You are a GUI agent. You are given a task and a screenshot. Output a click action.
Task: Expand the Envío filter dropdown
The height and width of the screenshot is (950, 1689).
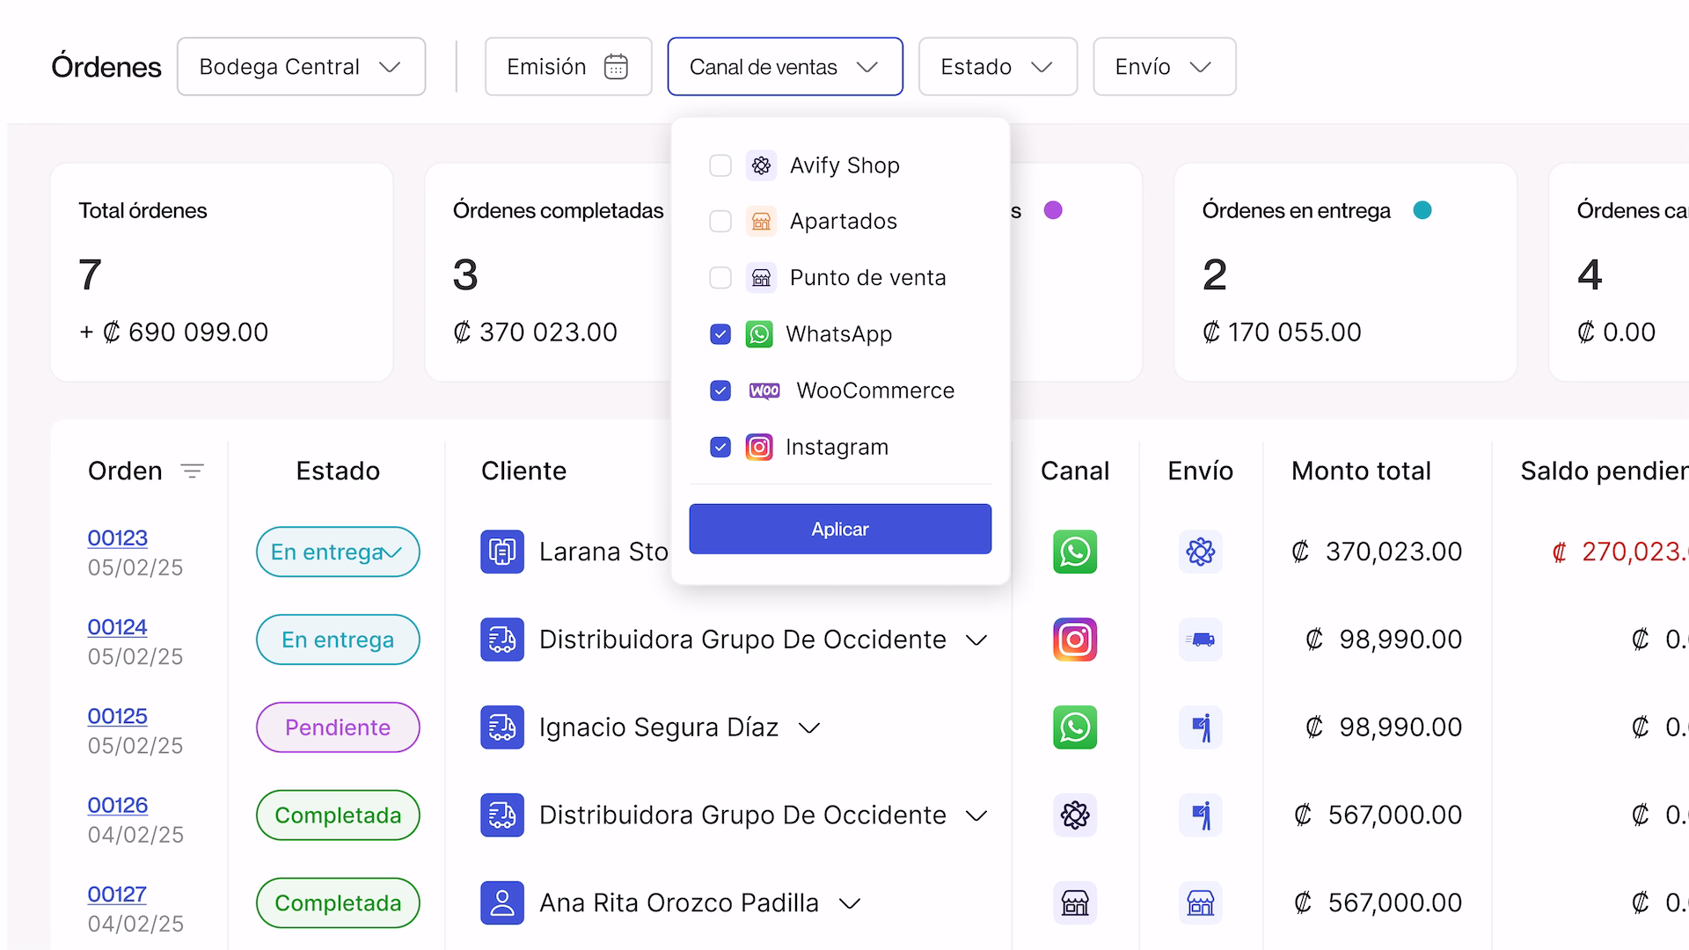(1163, 67)
